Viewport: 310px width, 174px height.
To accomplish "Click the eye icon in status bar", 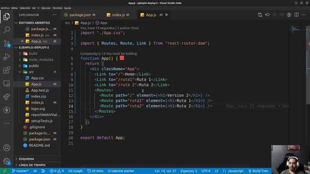I will (35, 171).
